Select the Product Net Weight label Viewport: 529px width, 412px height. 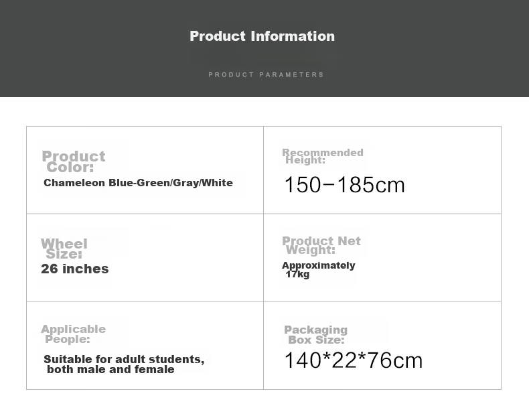click(321, 245)
